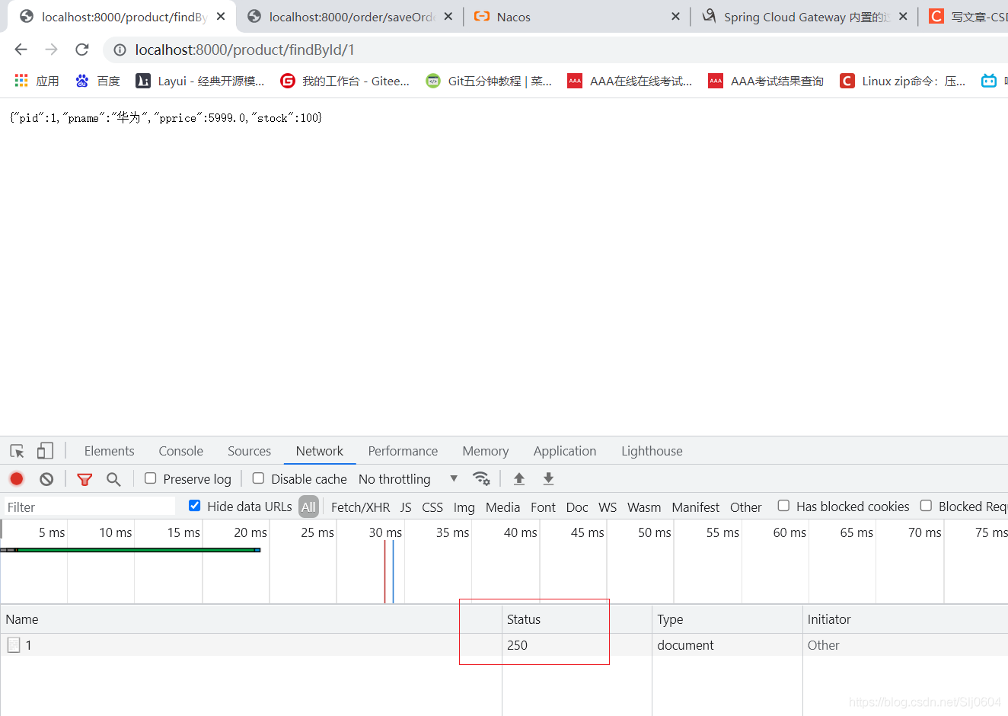1008x716 pixels.
Task: Toggle device toolbar emulation icon
Action: pyautogui.click(x=46, y=451)
